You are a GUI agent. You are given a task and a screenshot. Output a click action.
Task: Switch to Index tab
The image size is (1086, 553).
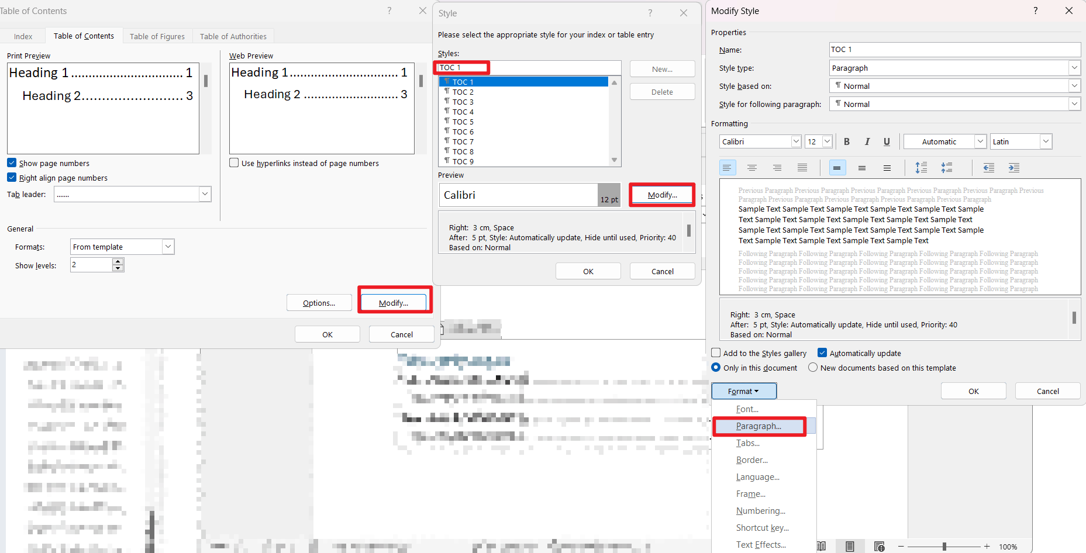[x=23, y=36]
